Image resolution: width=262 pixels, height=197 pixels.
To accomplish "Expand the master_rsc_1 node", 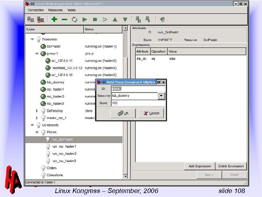I will point(37,118).
